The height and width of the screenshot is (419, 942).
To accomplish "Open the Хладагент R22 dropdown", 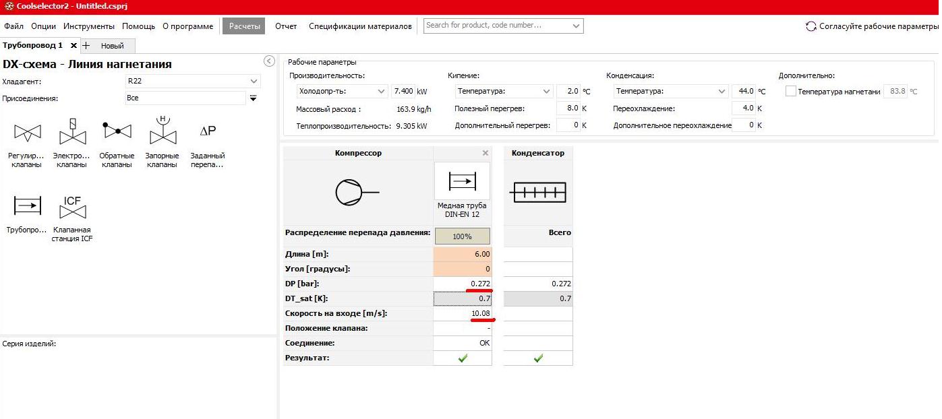I will [193, 82].
